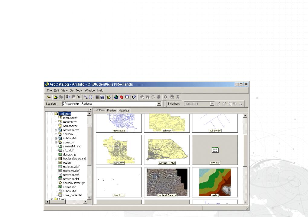The image size is (308, 217).
Task: Switch to the Contents tab
Action: (x=99, y=110)
